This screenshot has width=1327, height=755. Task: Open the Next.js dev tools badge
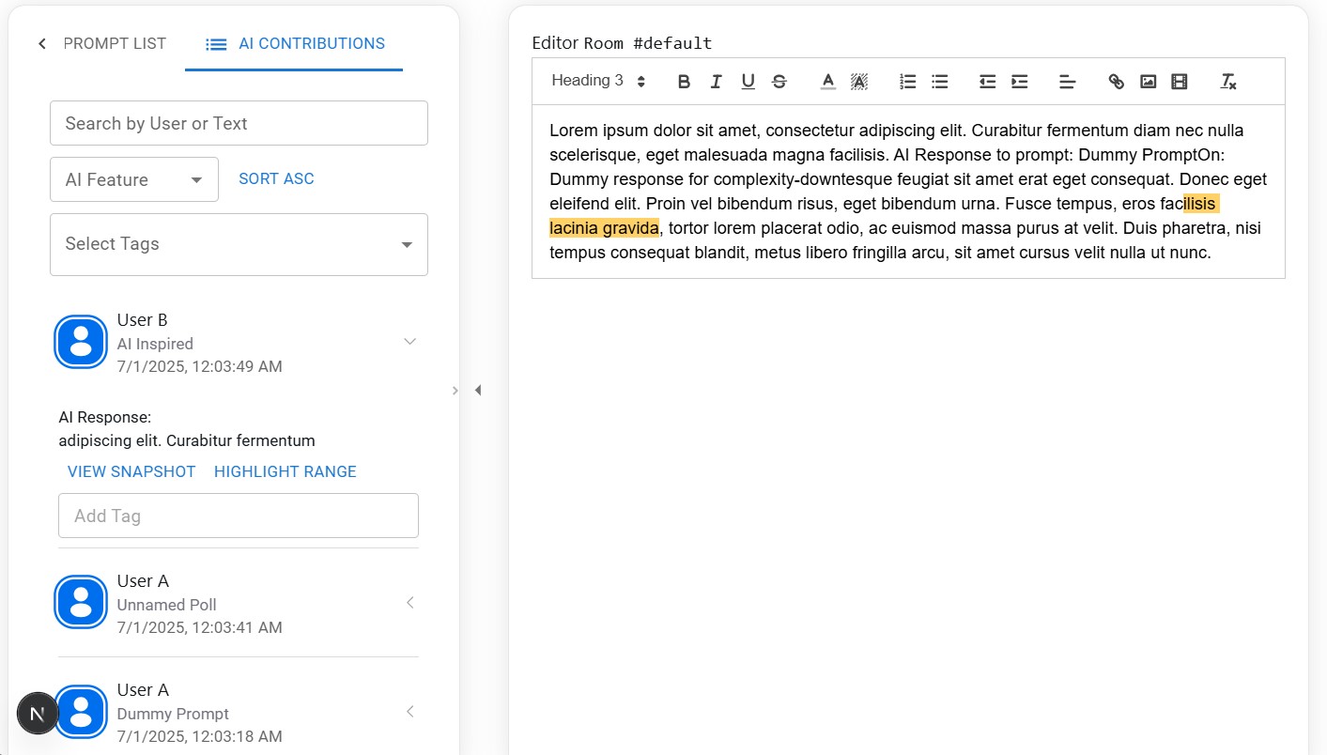coord(38,714)
